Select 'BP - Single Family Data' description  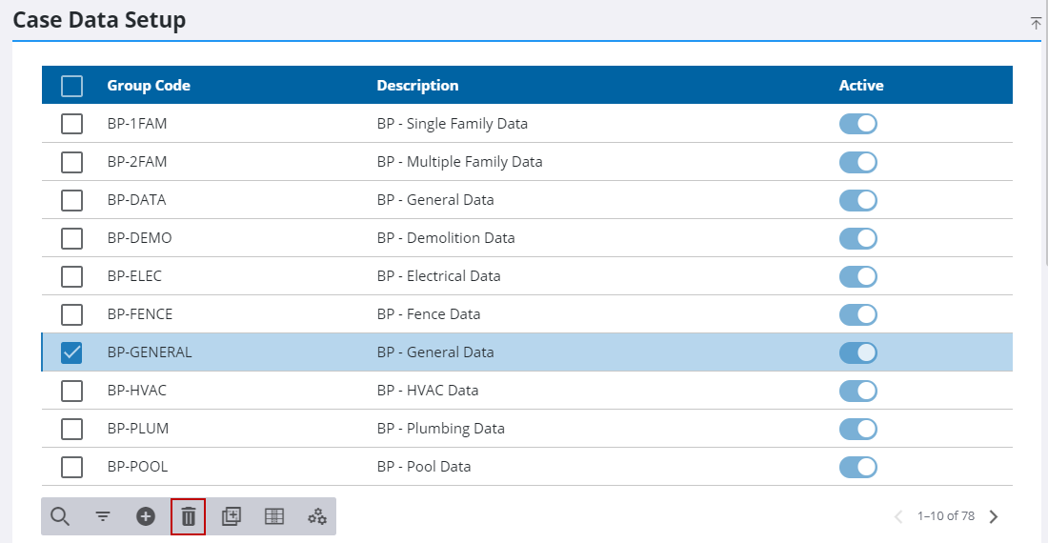(x=453, y=124)
